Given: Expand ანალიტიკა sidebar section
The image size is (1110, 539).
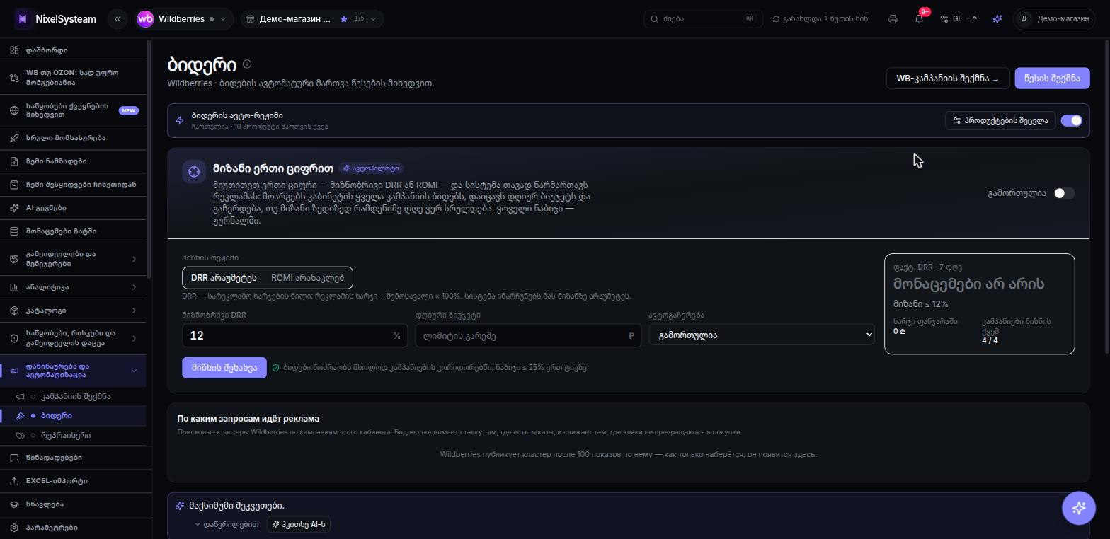Looking at the screenshot, I should [x=74, y=287].
